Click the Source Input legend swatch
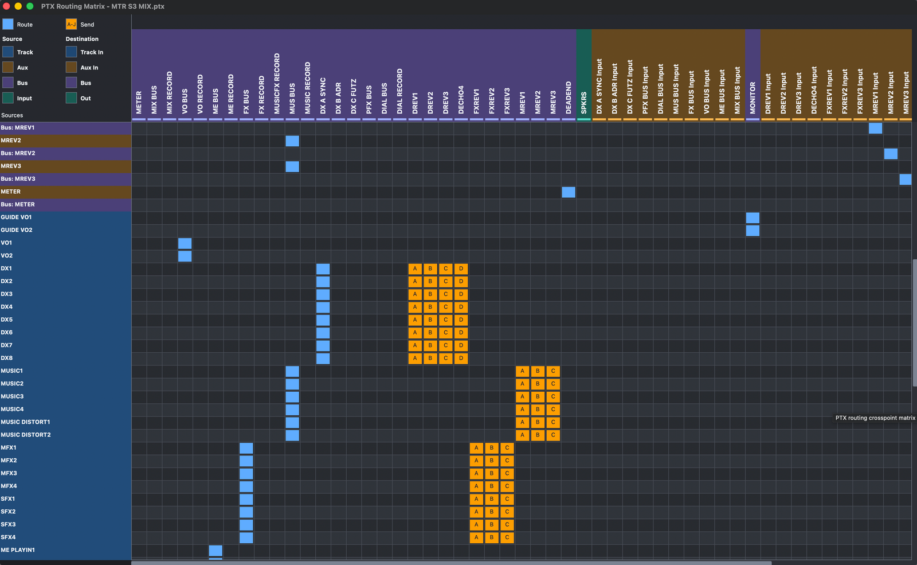 coord(8,98)
